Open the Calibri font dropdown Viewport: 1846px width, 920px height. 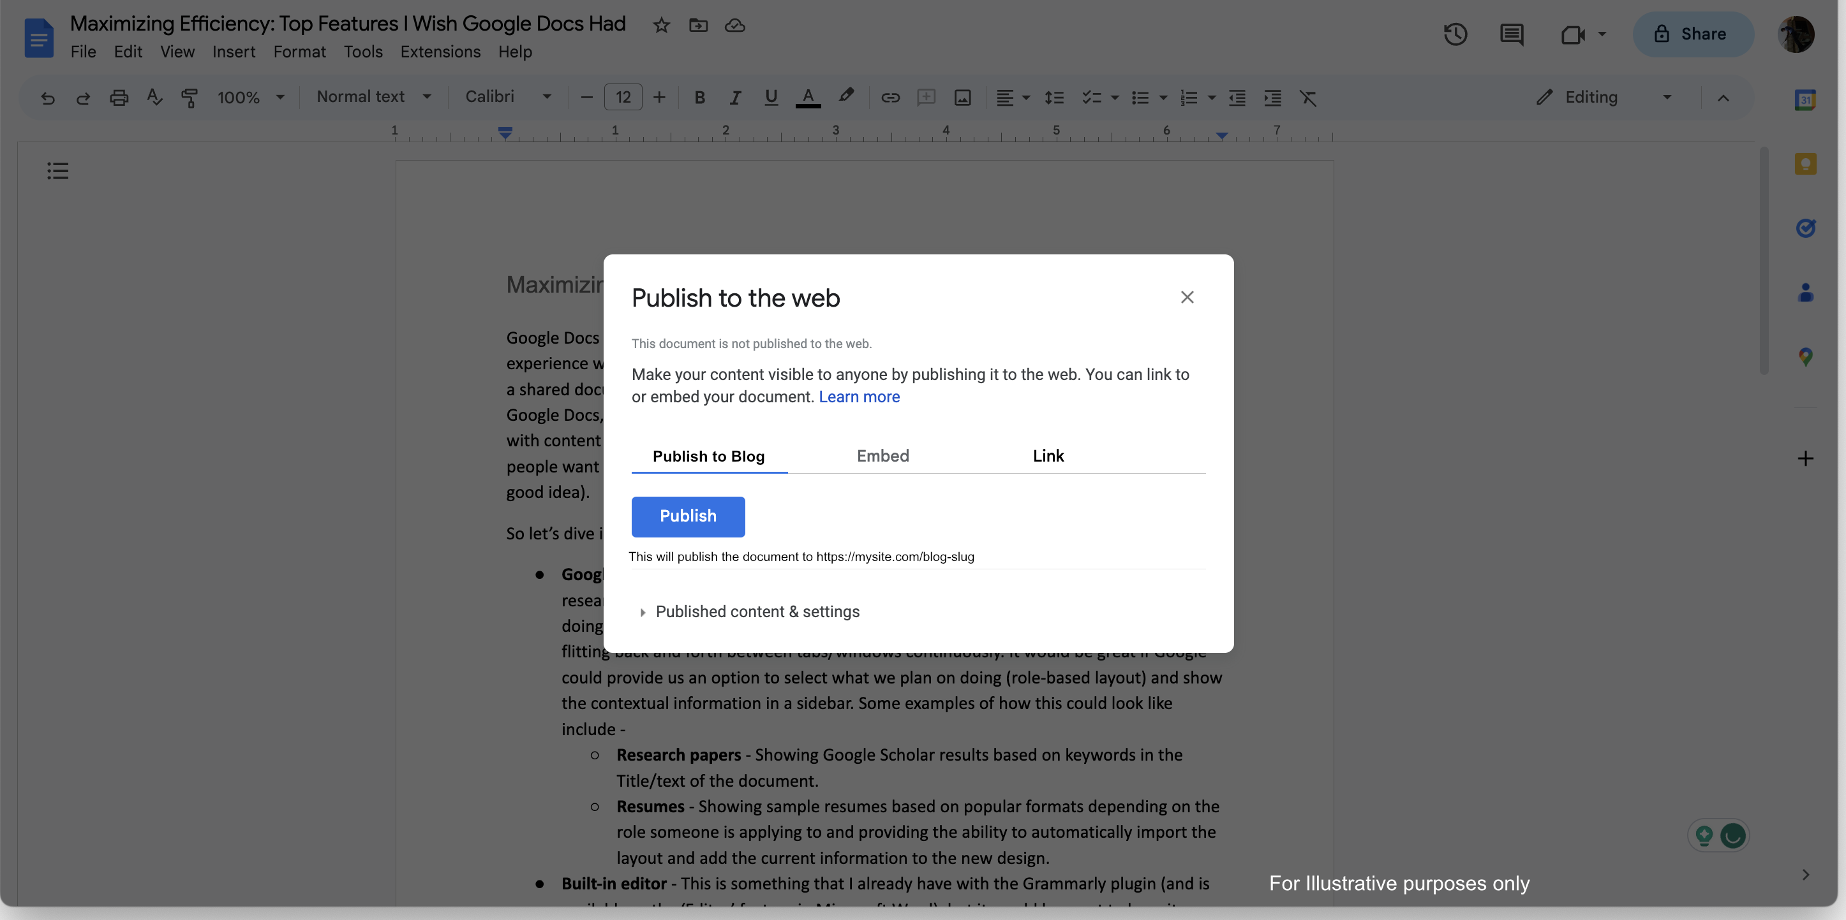[x=509, y=97]
